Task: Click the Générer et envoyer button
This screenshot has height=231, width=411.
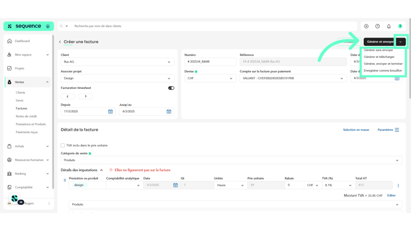Action: 379,42
